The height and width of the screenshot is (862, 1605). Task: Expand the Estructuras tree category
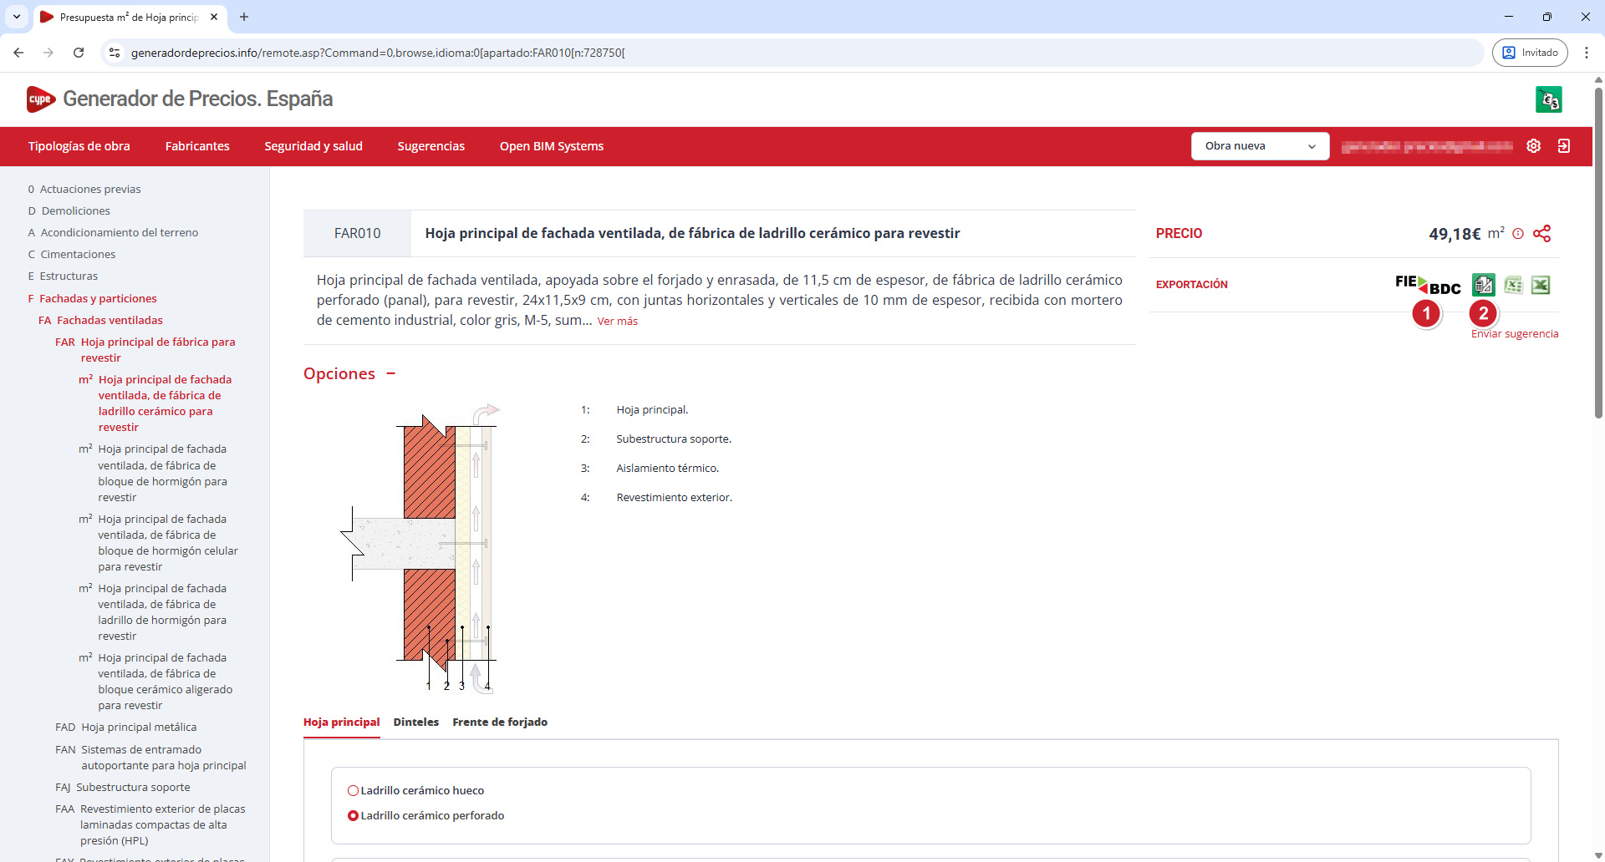click(x=69, y=276)
